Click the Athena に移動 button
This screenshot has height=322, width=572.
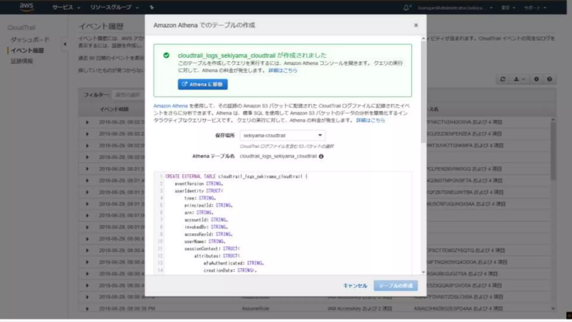pyautogui.click(x=202, y=84)
